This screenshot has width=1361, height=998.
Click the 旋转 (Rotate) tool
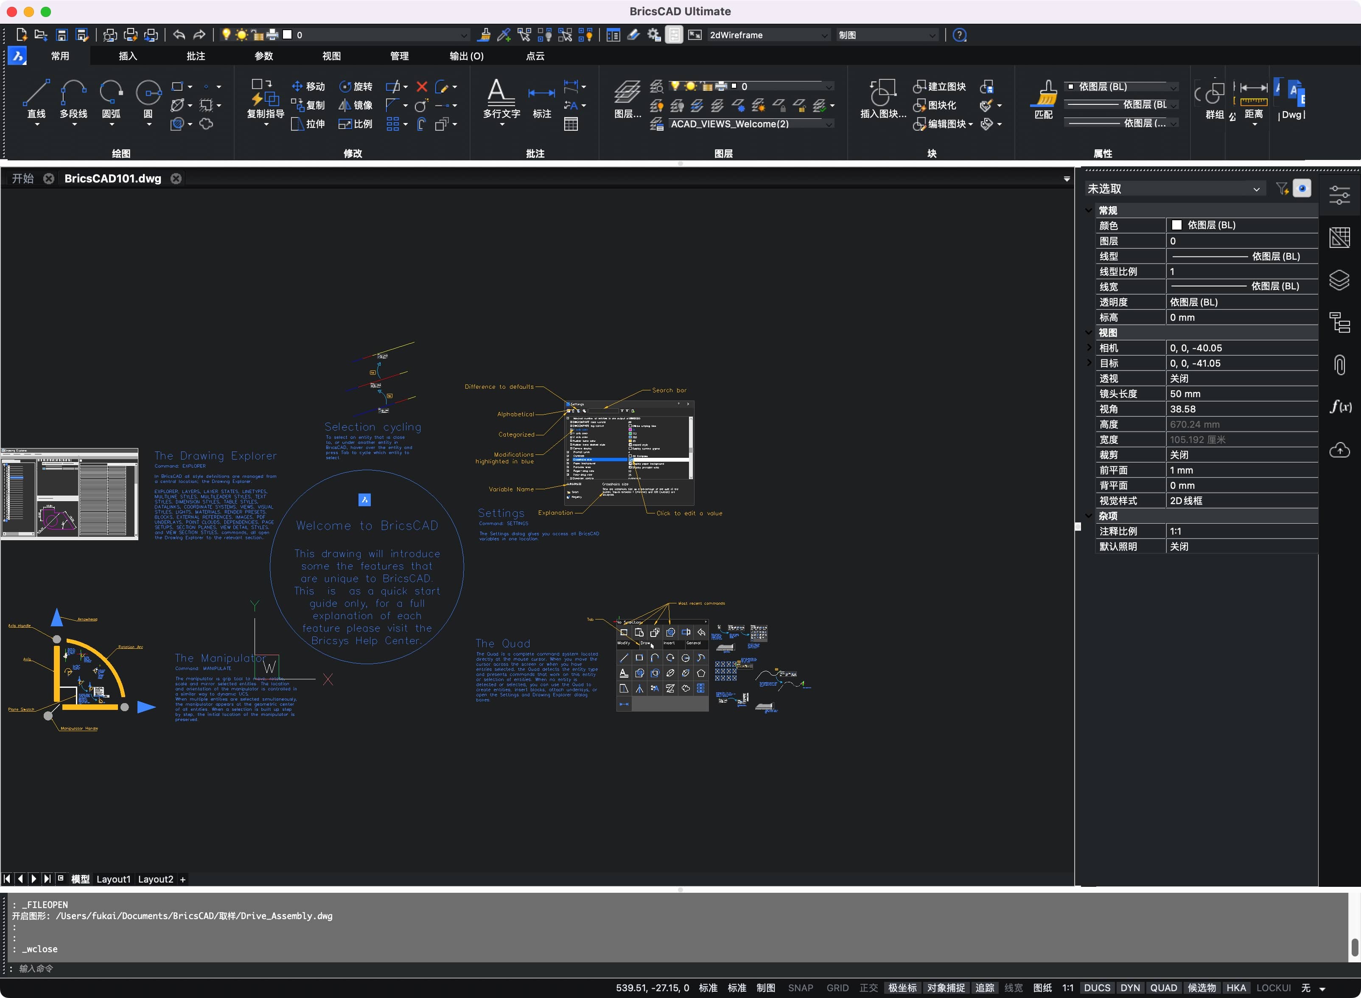356,87
